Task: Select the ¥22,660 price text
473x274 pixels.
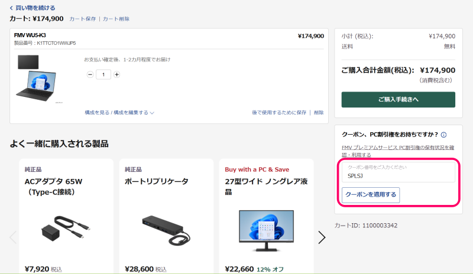Action: pyautogui.click(x=239, y=269)
